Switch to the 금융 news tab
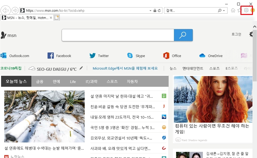 [40, 81]
